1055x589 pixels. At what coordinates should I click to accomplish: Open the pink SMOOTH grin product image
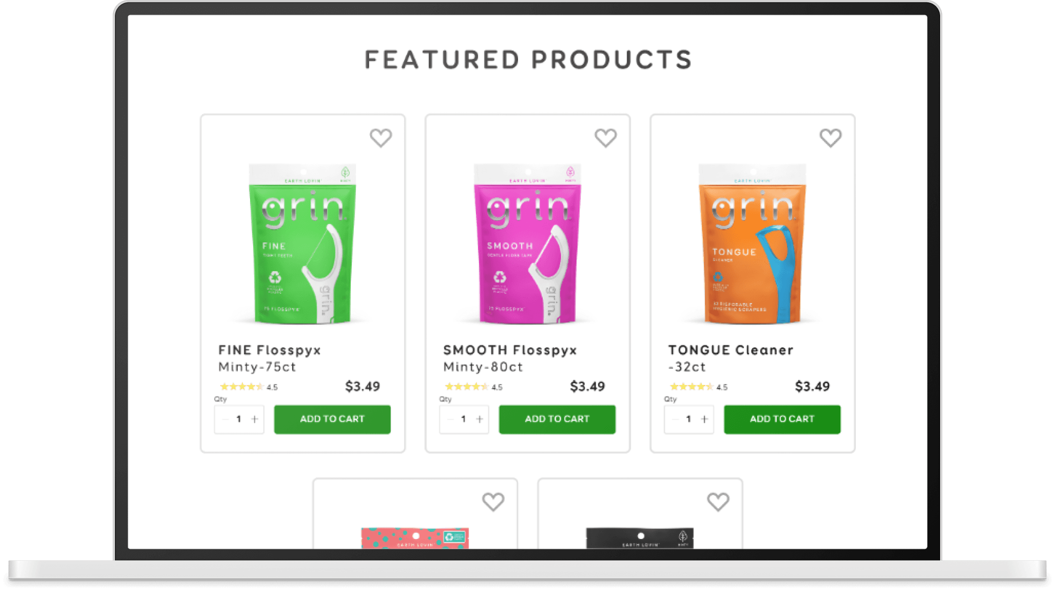point(527,244)
